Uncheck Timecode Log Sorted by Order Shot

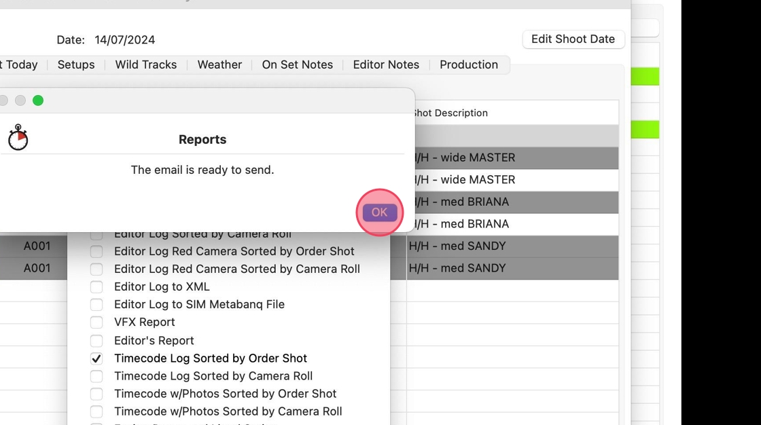pos(96,358)
